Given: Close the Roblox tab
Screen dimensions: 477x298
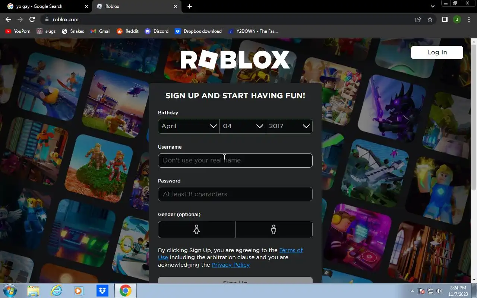Looking at the screenshot, I should (x=176, y=6).
